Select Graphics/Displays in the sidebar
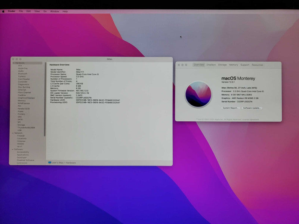299x224 pixels. (26, 98)
